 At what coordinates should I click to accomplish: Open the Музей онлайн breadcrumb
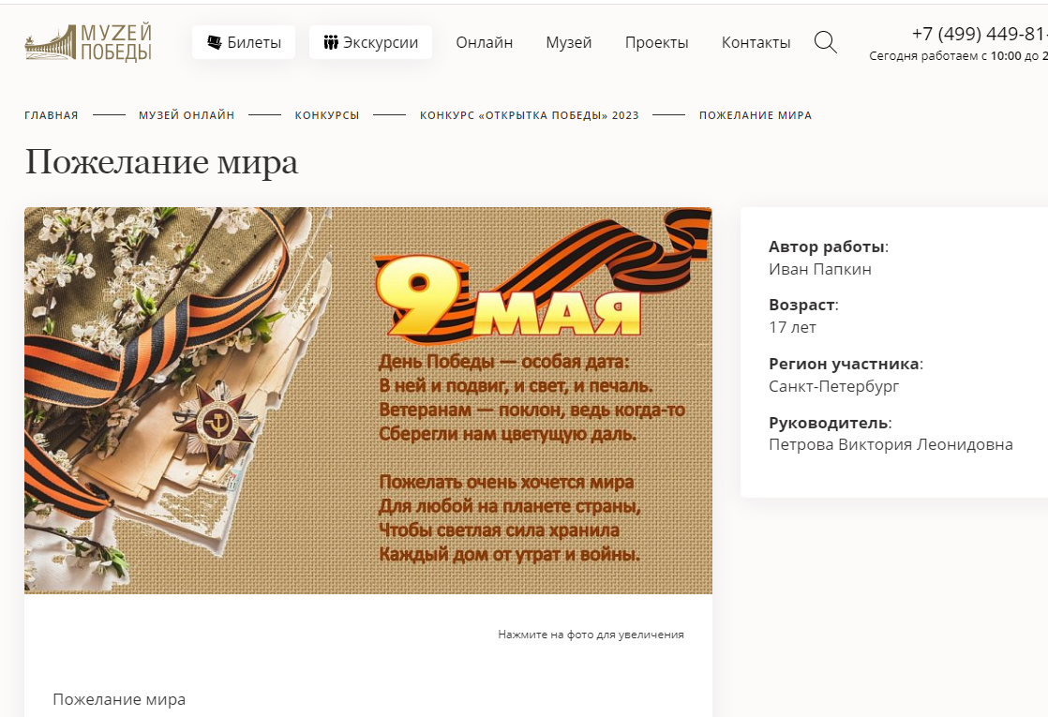187,115
